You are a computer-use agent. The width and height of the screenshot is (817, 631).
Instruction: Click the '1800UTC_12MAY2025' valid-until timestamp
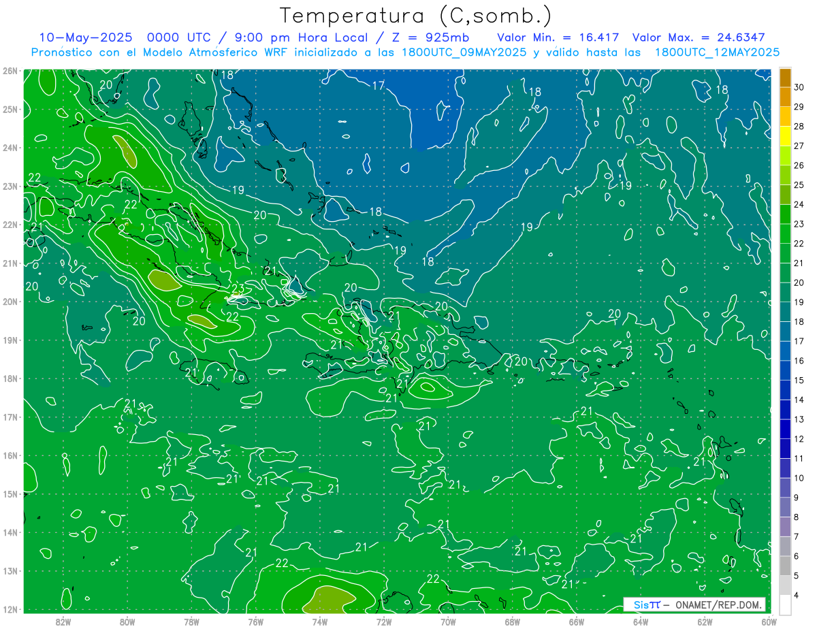(717, 52)
